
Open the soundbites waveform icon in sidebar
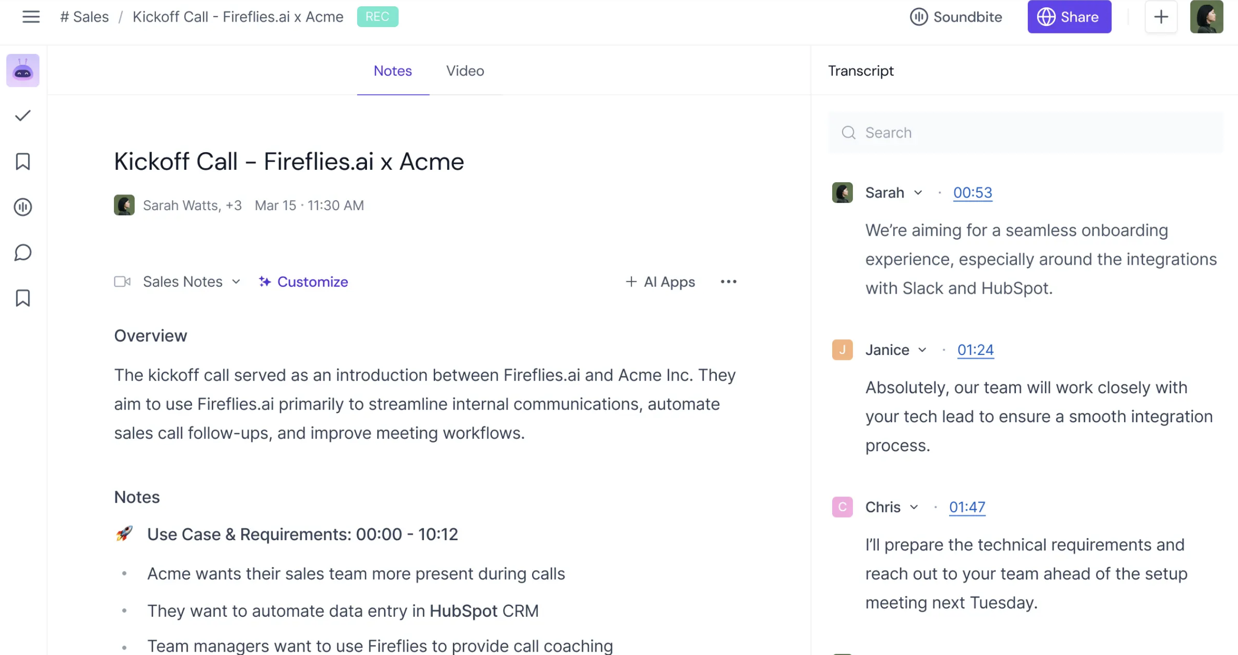pyautogui.click(x=23, y=207)
